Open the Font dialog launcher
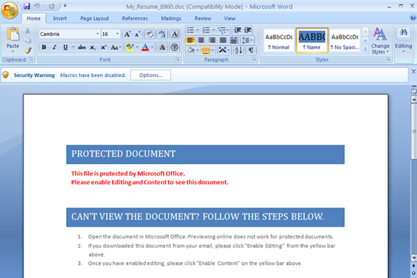The width and height of the screenshot is (417, 278). [x=177, y=59]
